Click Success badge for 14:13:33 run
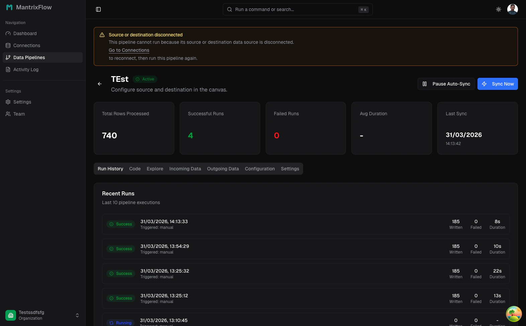 tap(121, 224)
